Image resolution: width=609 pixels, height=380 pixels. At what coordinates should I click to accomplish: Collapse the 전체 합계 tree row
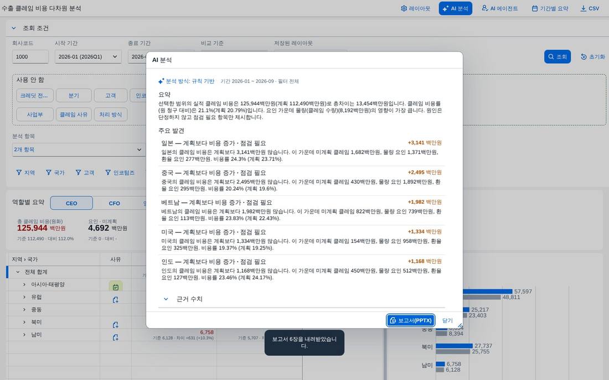click(18, 272)
